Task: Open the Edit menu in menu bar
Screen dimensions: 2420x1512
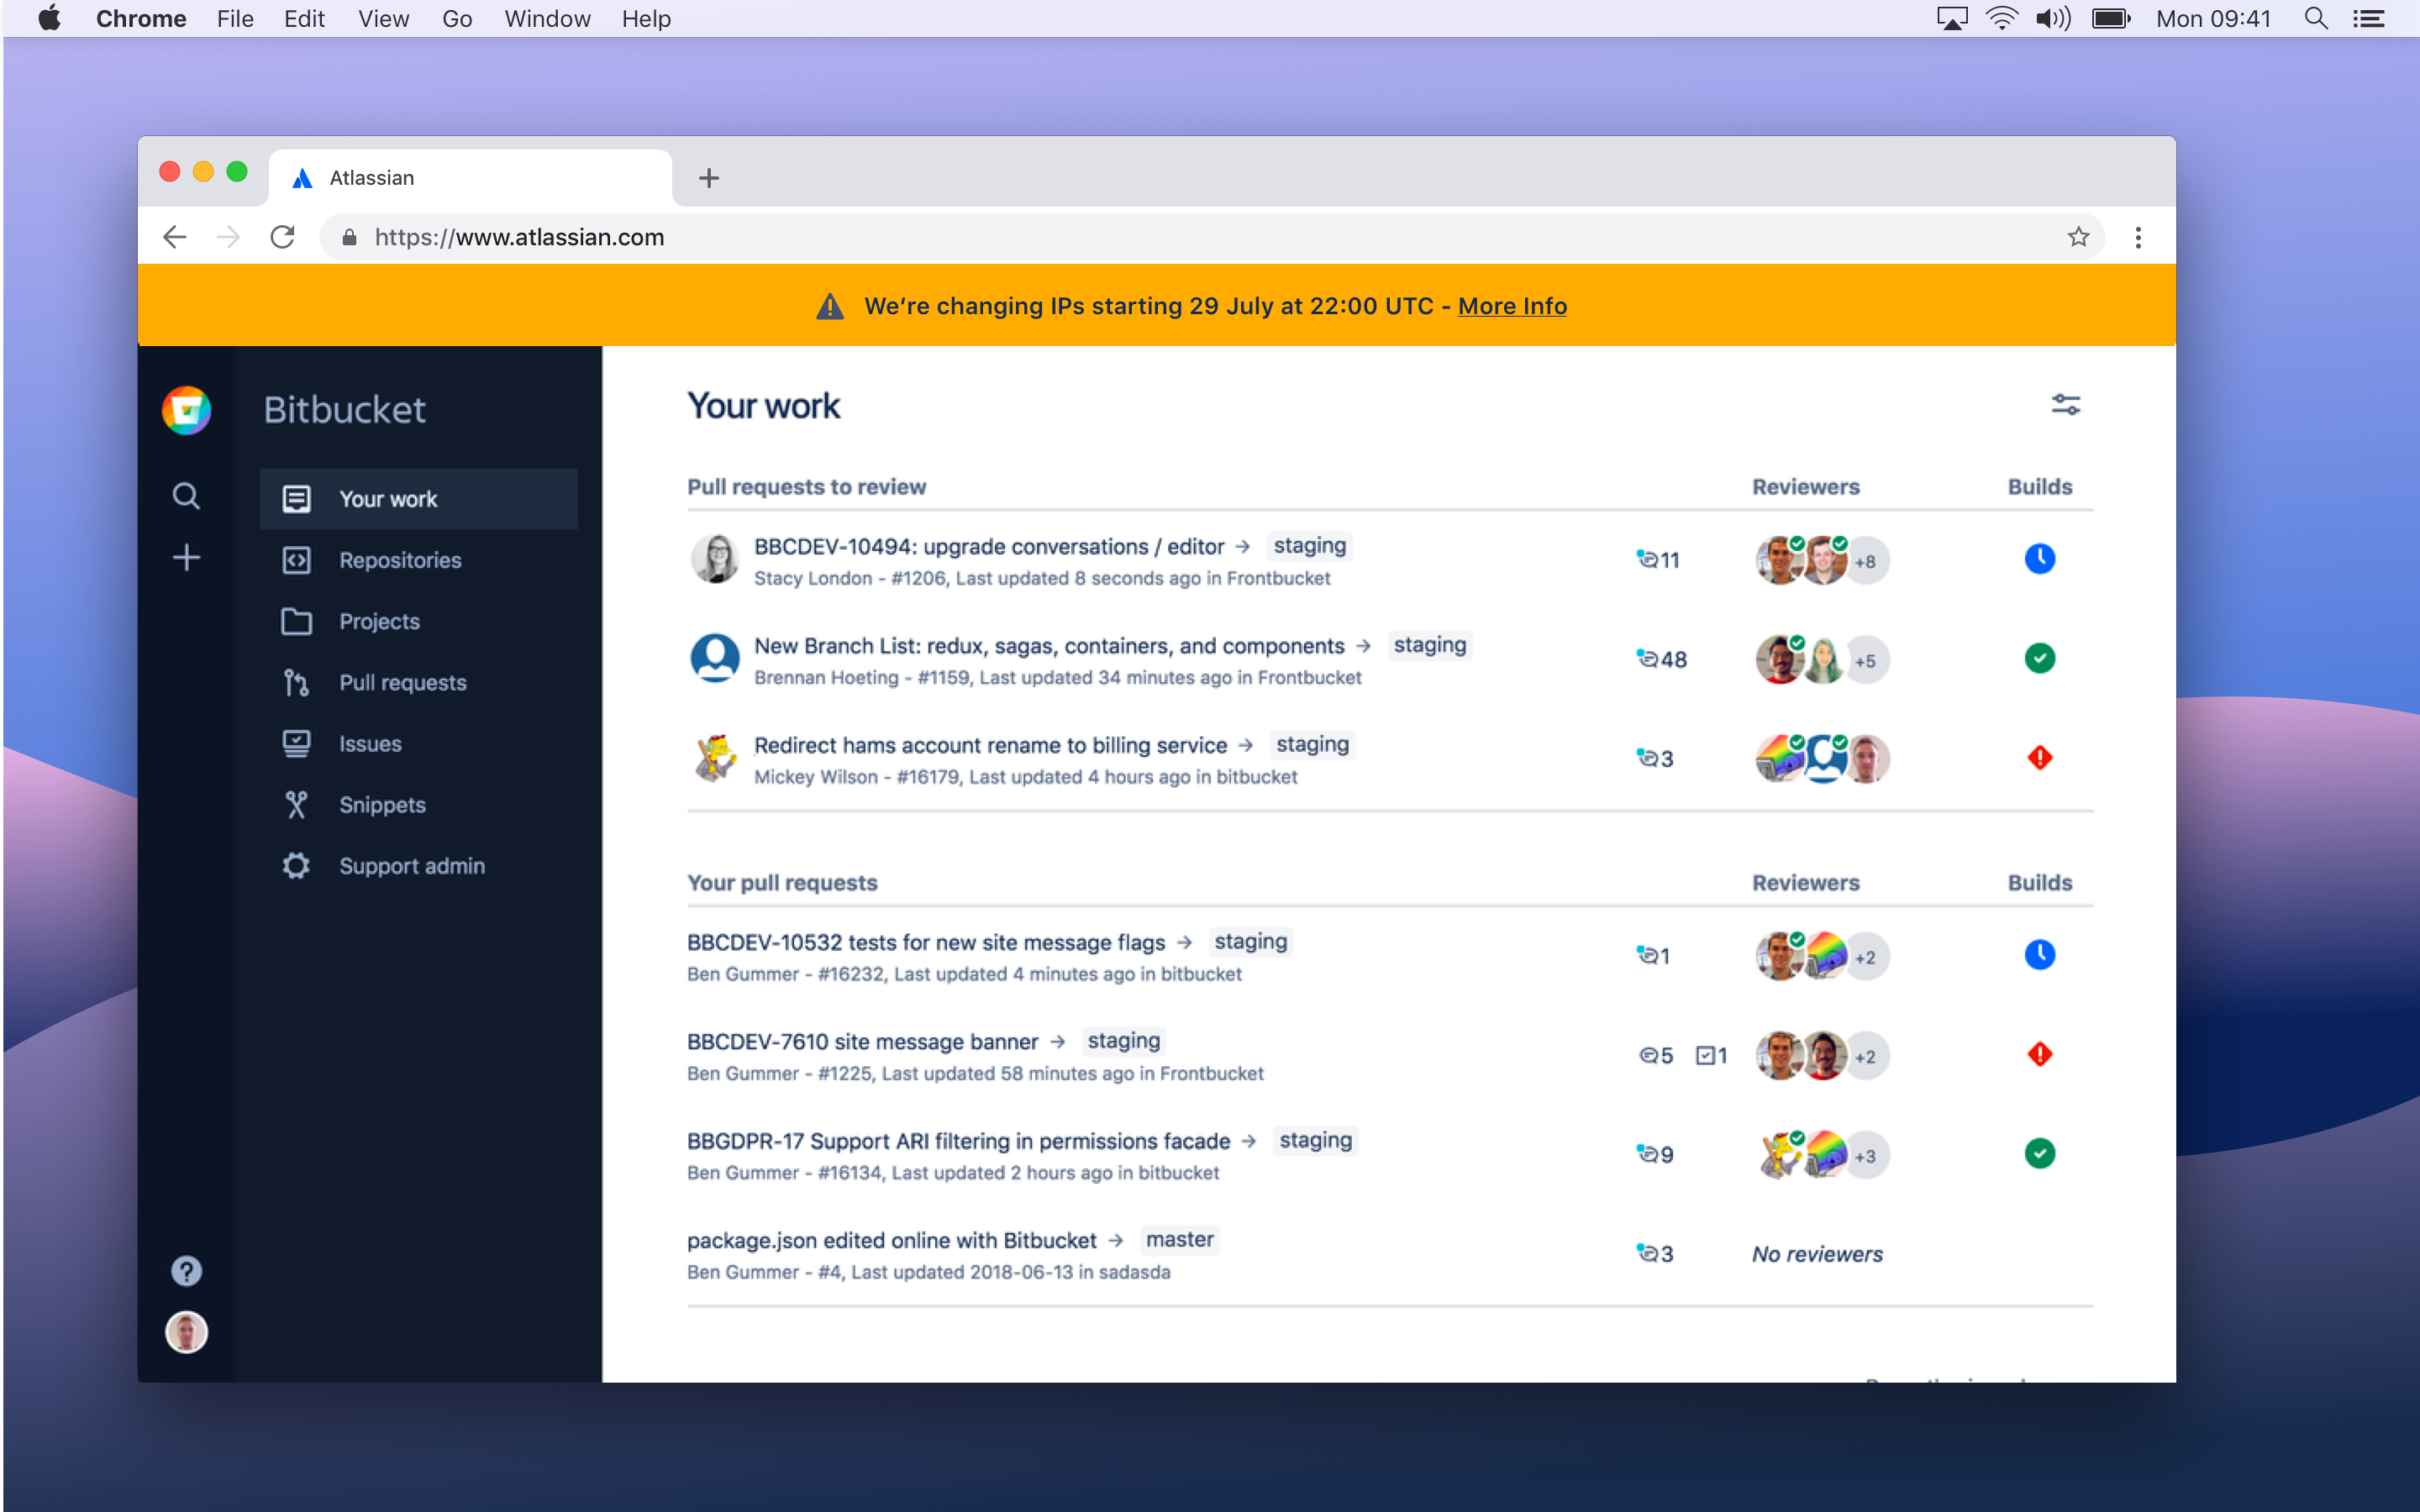Action: coord(304,18)
